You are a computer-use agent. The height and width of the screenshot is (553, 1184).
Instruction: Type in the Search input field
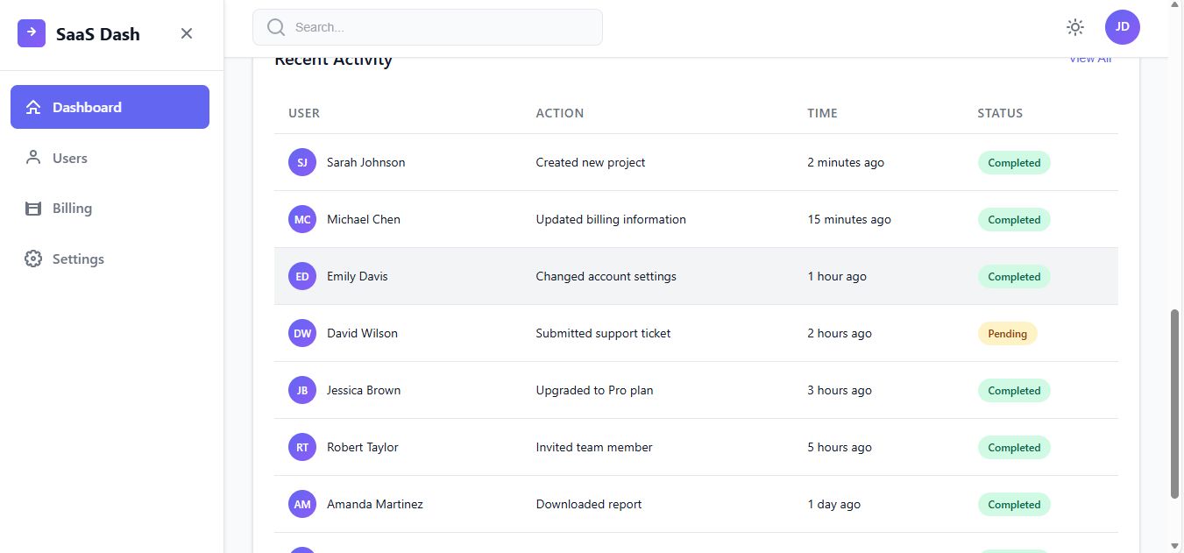coord(438,27)
